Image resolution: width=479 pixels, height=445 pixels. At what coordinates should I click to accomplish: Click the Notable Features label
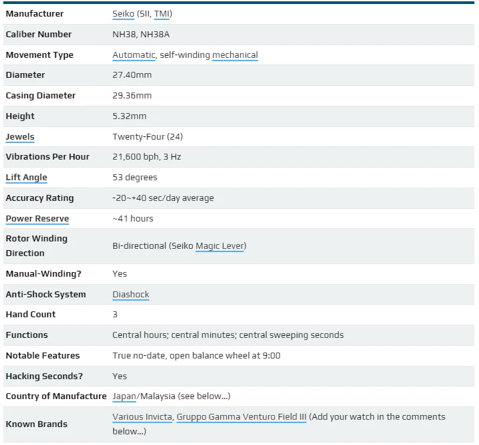[x=43, y=355]
